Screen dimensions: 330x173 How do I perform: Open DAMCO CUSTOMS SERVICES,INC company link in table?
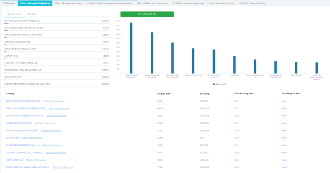pos(24,101)
